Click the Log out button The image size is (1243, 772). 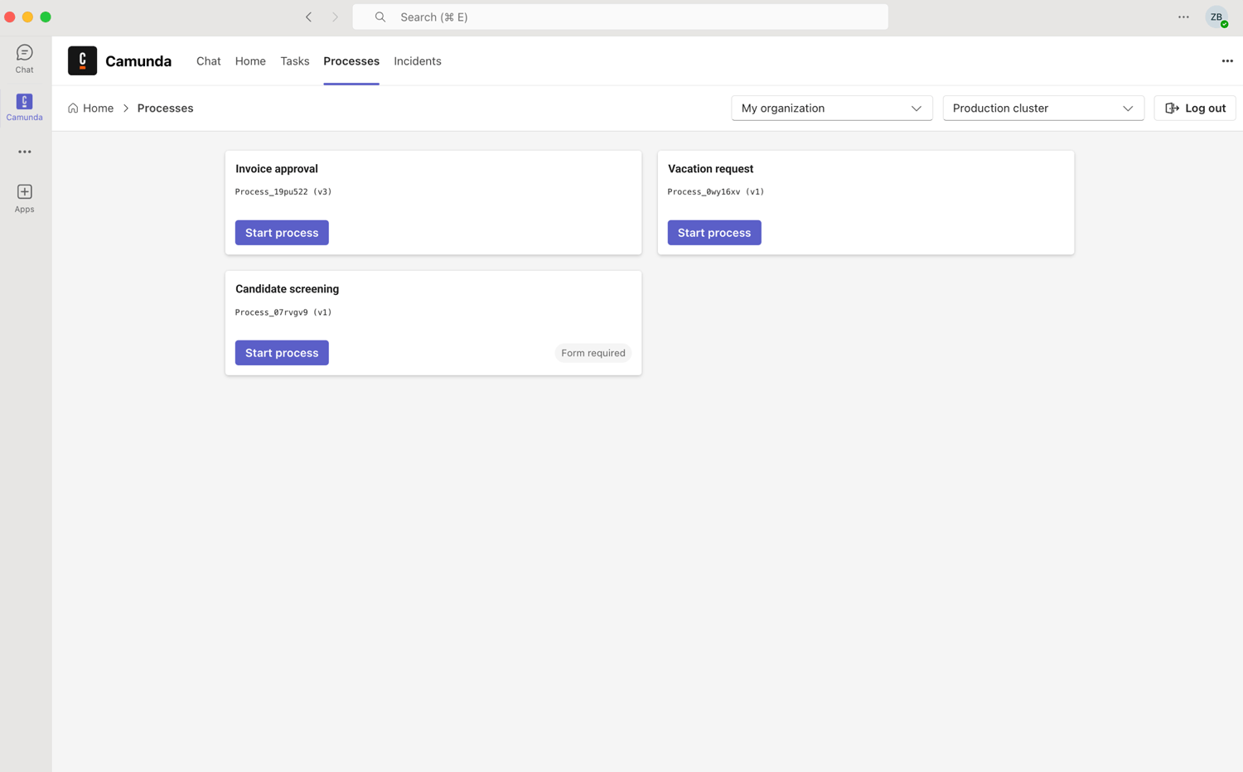click(x=1194, y=109)
